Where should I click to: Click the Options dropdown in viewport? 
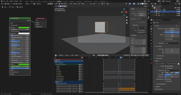click(146, 6)
